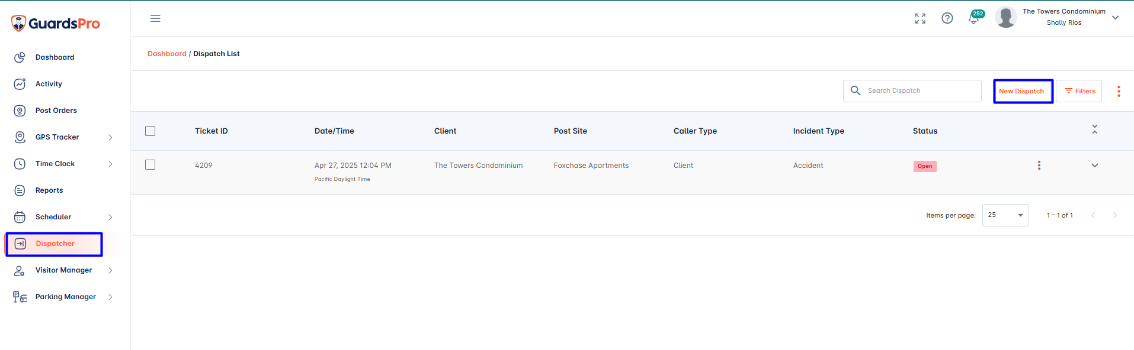
Task: Expand GPS Tracker submenu chevron
Action: click(110, 137)
